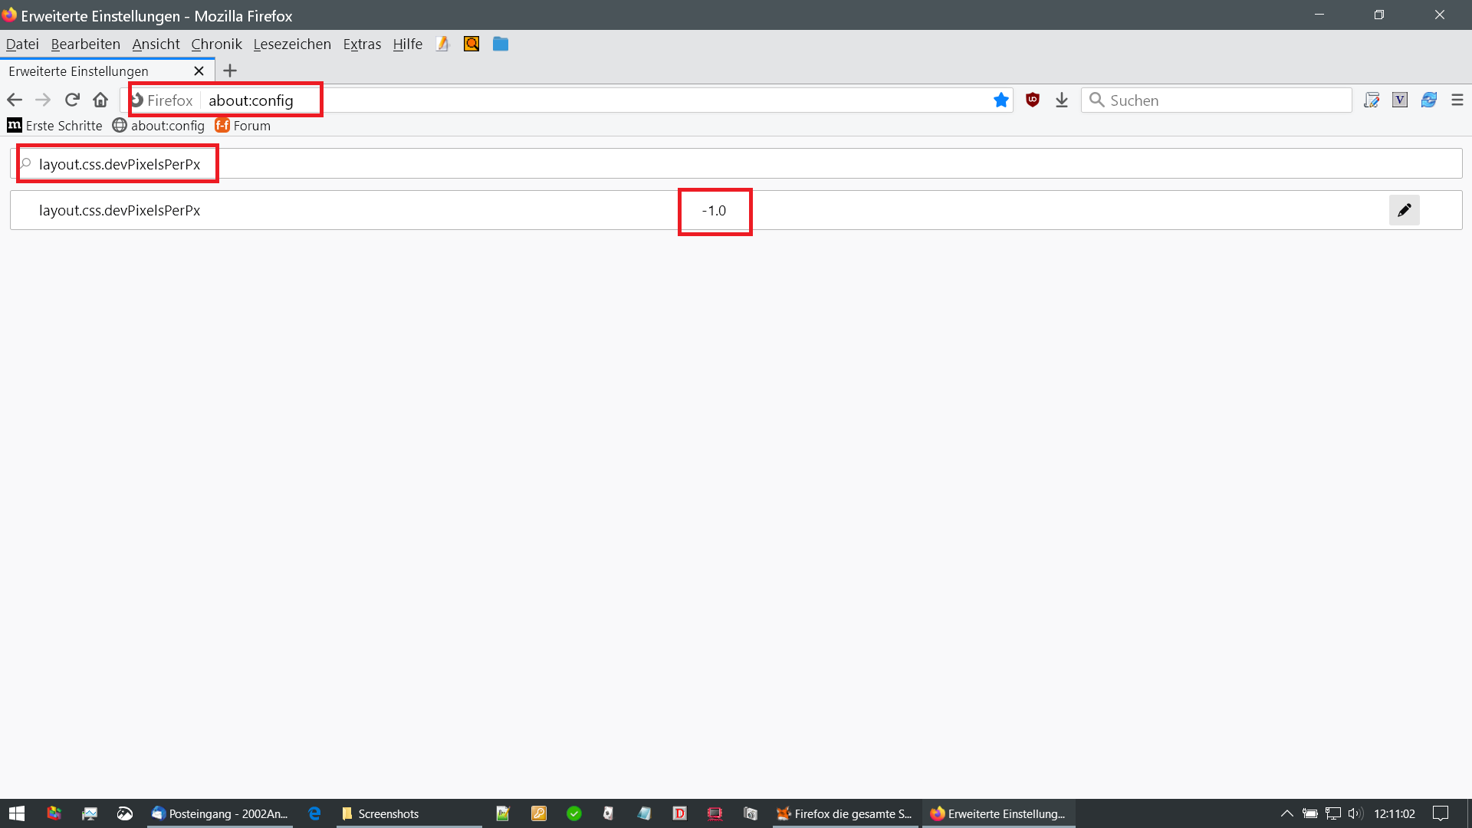This screenshot has height=828, width=1472.
Task: Open Screenshots folder in the taskbar
Action: 381,813
